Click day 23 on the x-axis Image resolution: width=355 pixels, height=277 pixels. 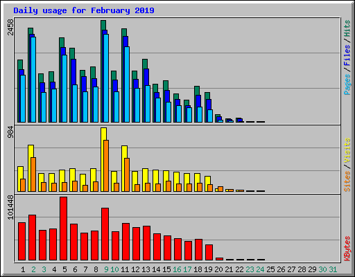(250, 269)
